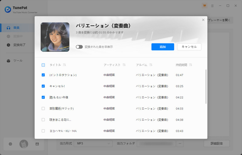Check 咲きほこる花に... track checkbox
This screenshot has width=242, height=155.
43,120
